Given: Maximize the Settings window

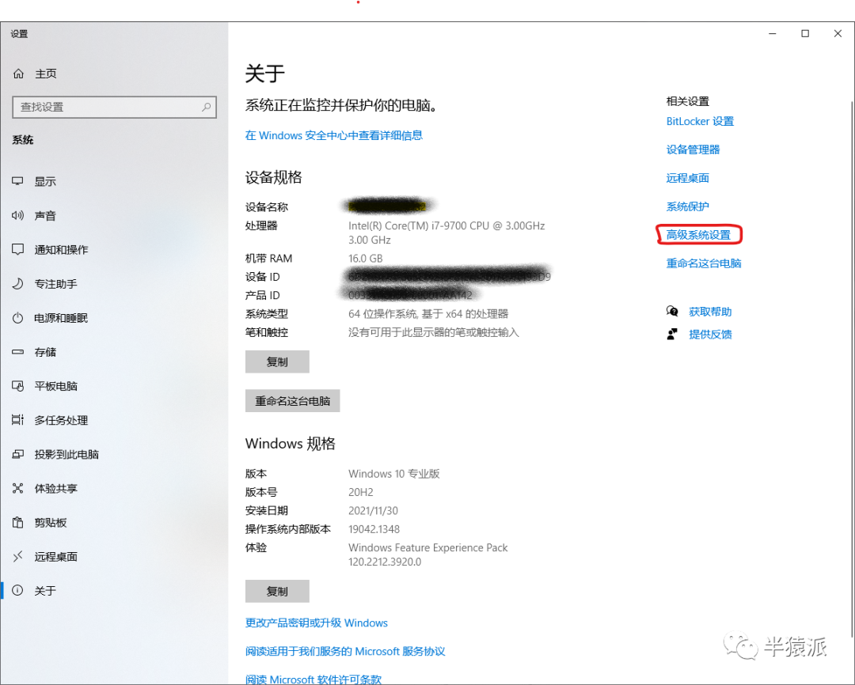Looking at the screenshot, I should [x=805, y=34].
